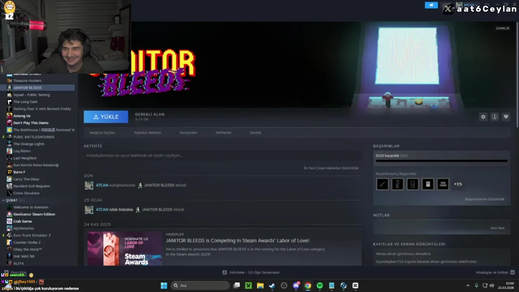The width and height of the screenshot is (519, 292).
Task: Open Rehberler tab
Action: [223, 133]
